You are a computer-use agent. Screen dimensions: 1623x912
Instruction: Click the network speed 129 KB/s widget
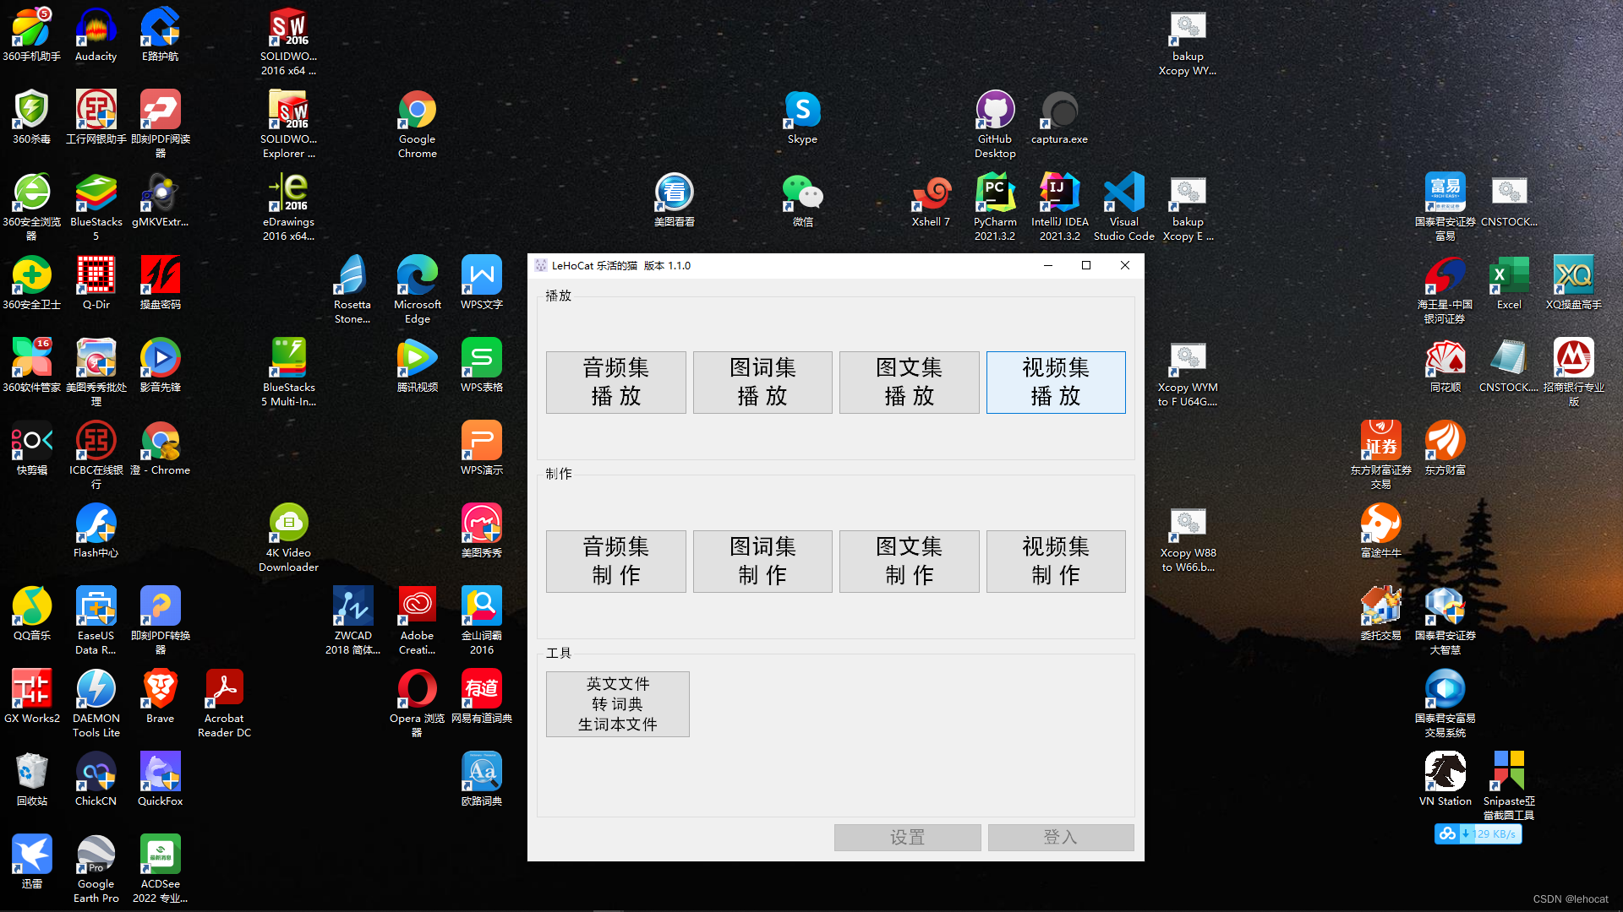coord(1478,833)
